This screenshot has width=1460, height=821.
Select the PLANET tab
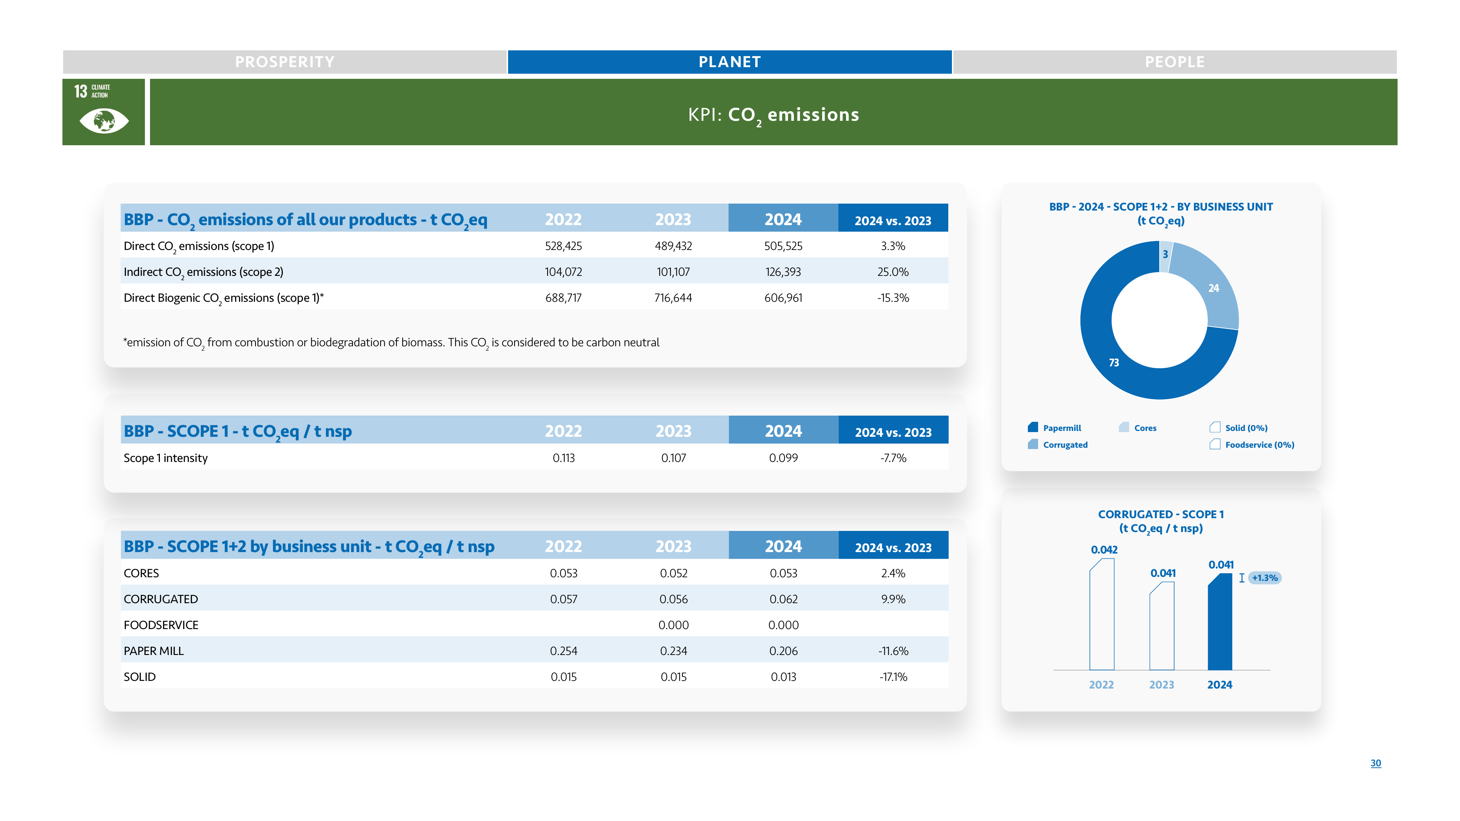(x=729, y=62)
